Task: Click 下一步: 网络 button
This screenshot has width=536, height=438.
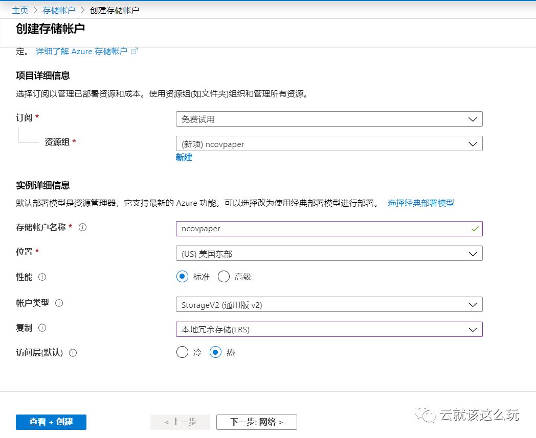Action: click(256, 422)
